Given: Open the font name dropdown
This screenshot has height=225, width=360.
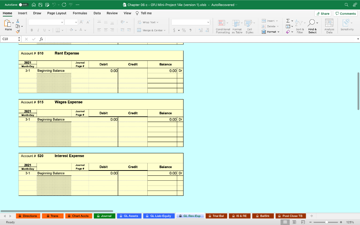Looking at the screenshot, I should 46,22.
